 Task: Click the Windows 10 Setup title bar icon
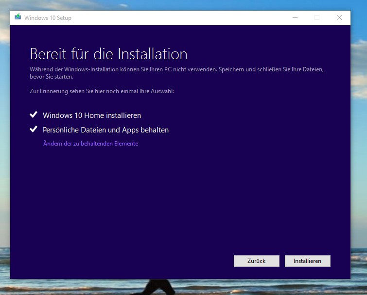point(18,17)
